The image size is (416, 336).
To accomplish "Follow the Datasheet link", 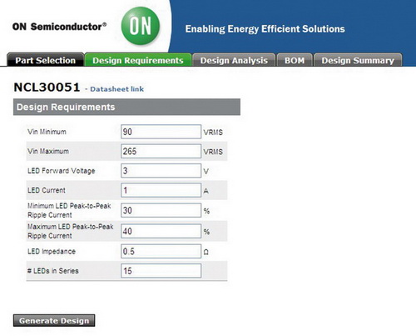I will 116,89.
